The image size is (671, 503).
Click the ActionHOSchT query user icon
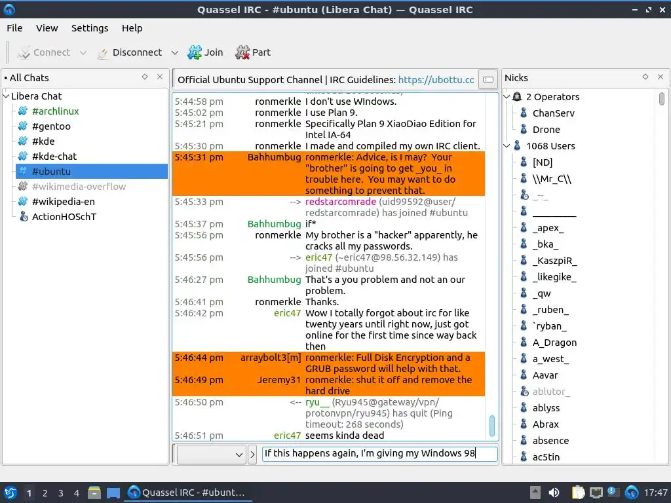coord(24,216)
